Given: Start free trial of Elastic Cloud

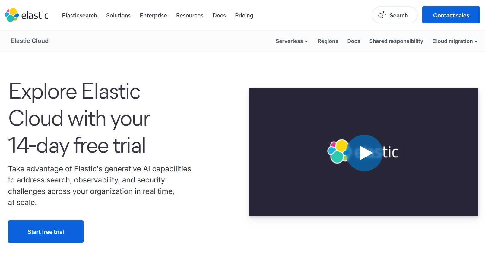Looking at the screenshot, I should [x=46, y=231].
